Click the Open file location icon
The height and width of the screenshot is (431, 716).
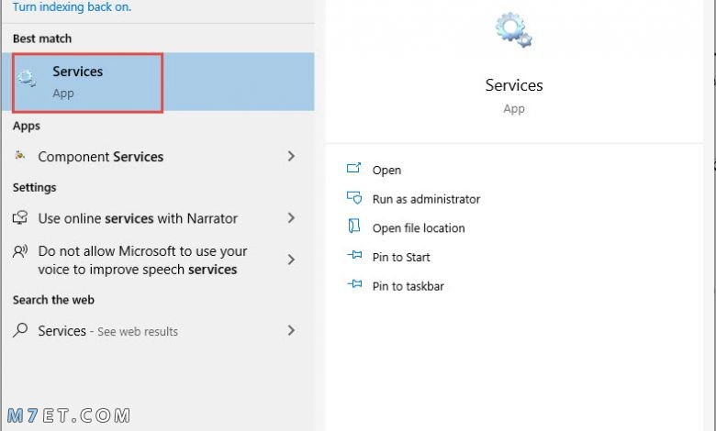[354, 227]
